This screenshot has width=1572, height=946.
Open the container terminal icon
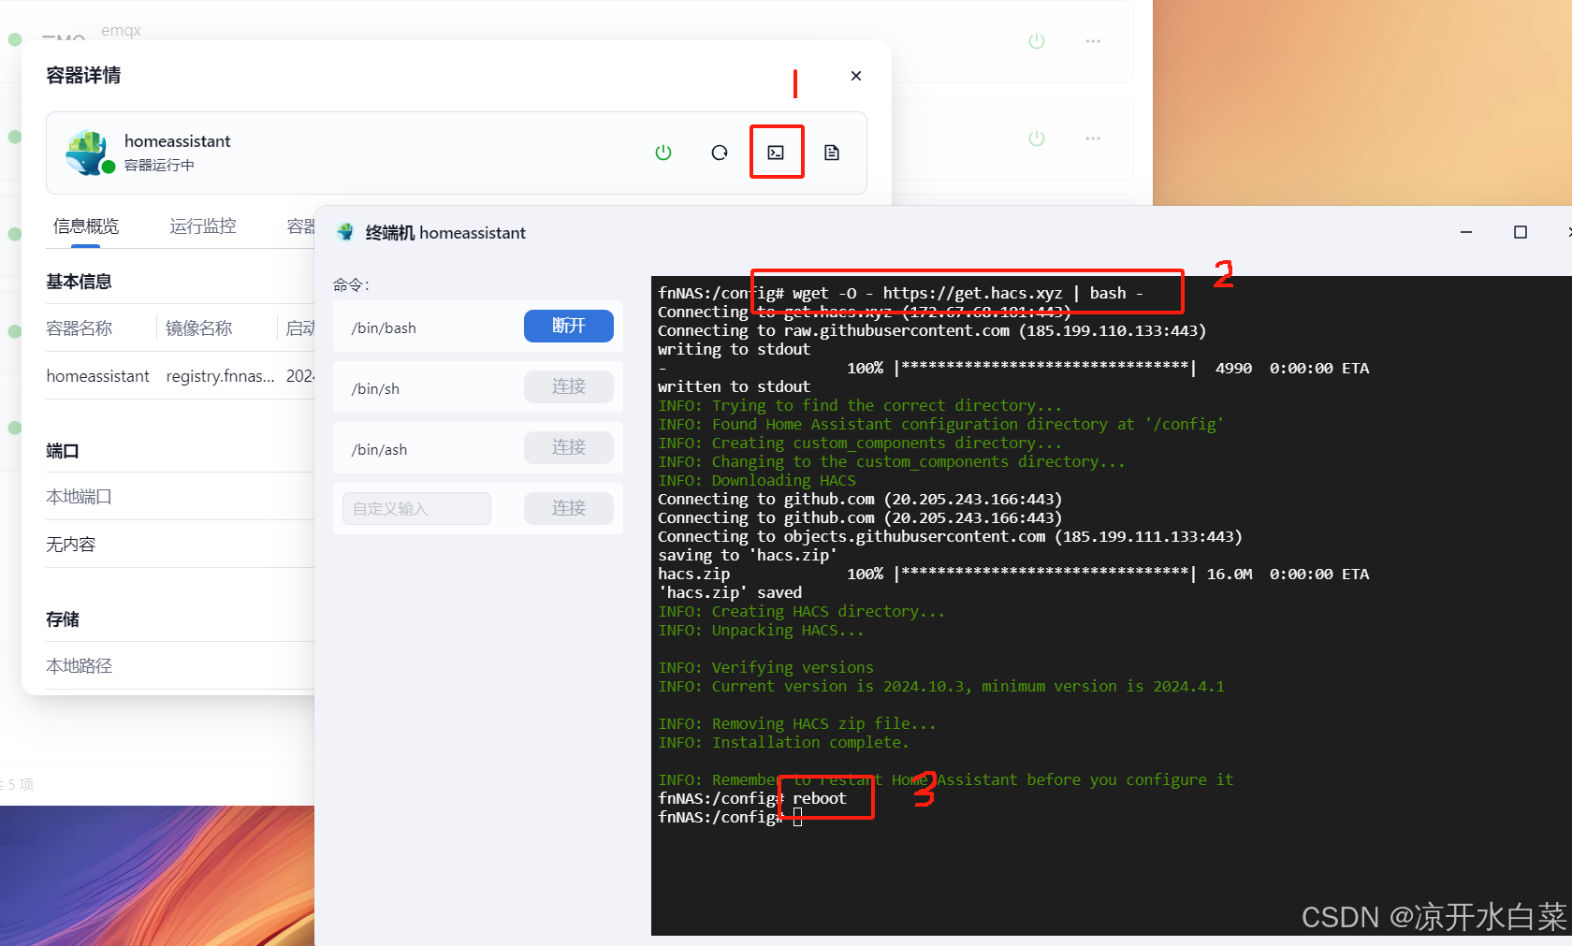pos(776,153)
